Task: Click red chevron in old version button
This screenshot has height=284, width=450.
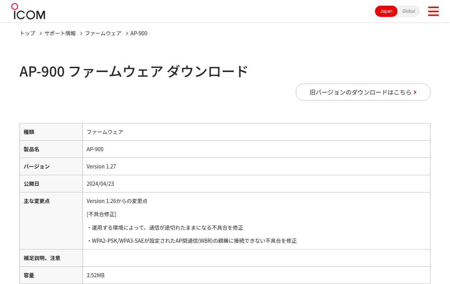Action: [x=415, y=92]
